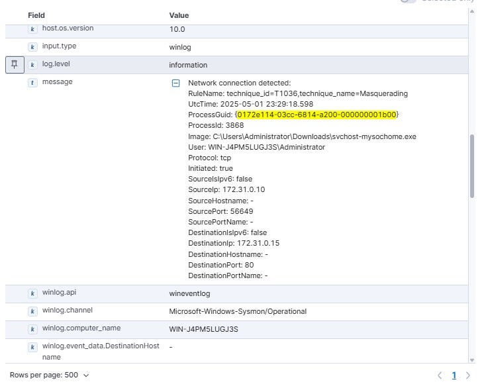Click the SourceIp: 172.31.0.10 line
484x392 pixels.
pyautogui.click(x=226, y=189)
